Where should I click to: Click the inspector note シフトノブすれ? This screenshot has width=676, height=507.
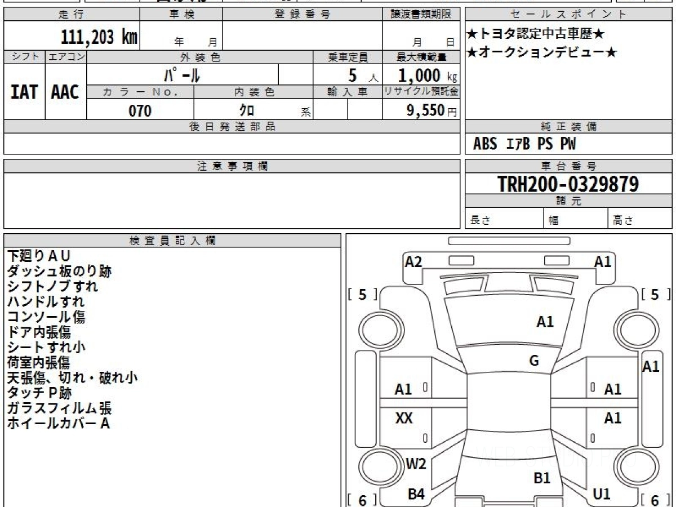52,286
